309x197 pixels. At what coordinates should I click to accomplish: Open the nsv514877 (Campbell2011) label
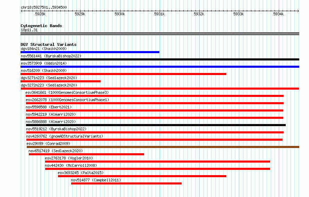(96, 180)
